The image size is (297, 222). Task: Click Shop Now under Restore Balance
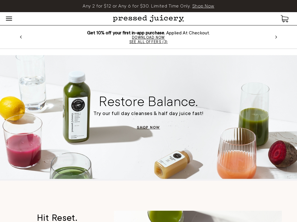[148, 127]
